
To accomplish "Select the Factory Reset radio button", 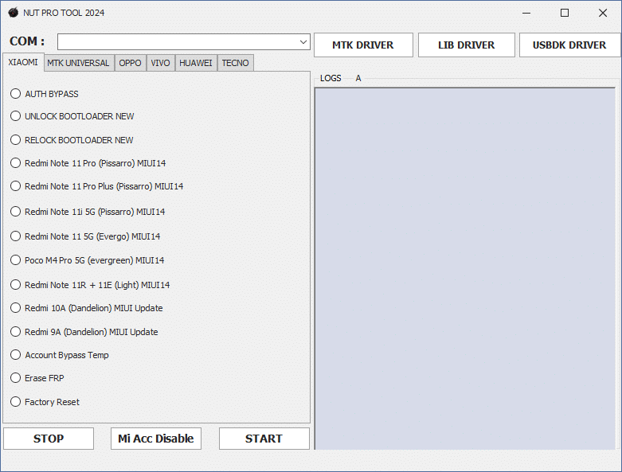I will click(x=16, y=402).
